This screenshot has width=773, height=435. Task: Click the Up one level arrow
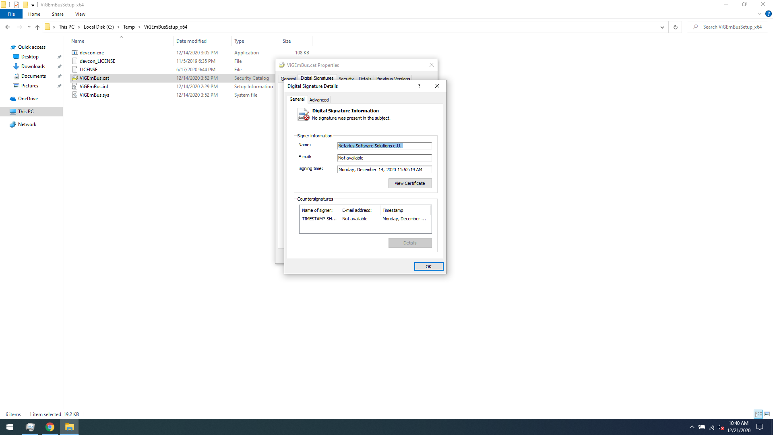(x=37, y=27)
